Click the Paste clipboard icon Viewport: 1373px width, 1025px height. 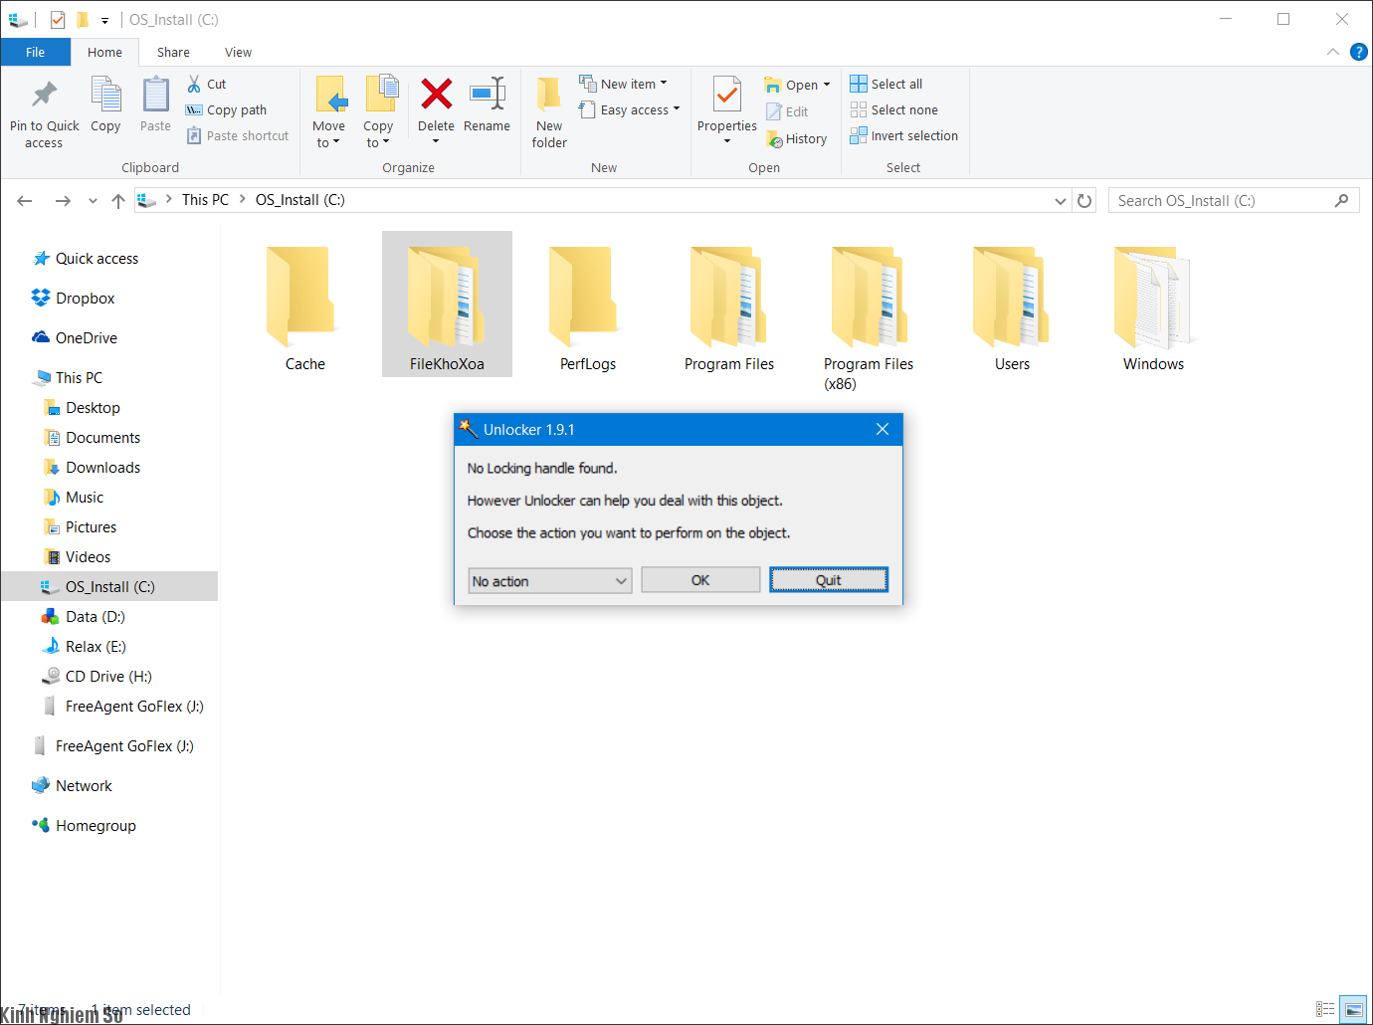(x=155, y=95)
